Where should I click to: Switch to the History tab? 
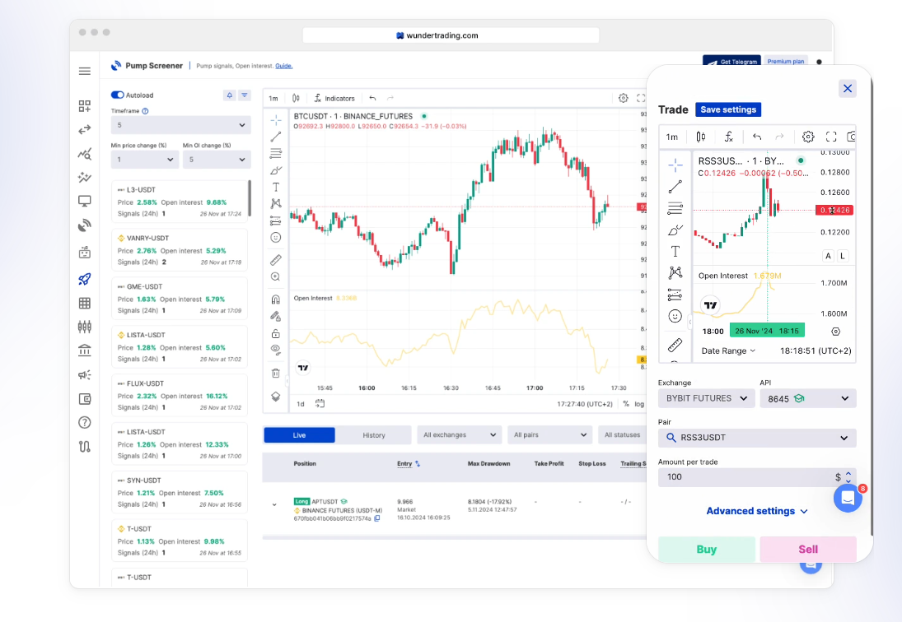click(375, 434)
